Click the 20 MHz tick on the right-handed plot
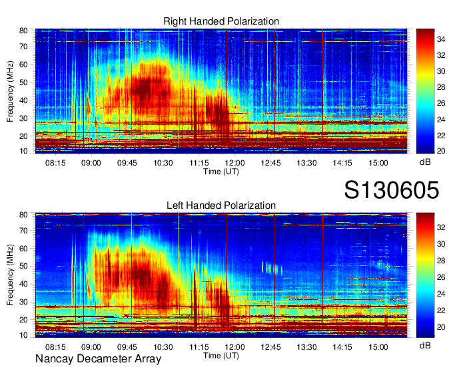The image size is (453, 367). pos(23,136)
